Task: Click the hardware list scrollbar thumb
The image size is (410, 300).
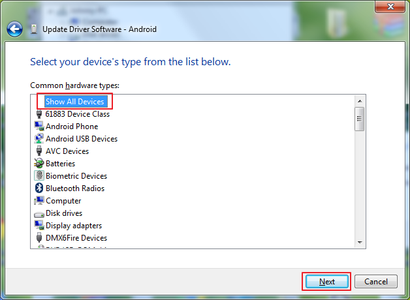Action: point(359,119)
